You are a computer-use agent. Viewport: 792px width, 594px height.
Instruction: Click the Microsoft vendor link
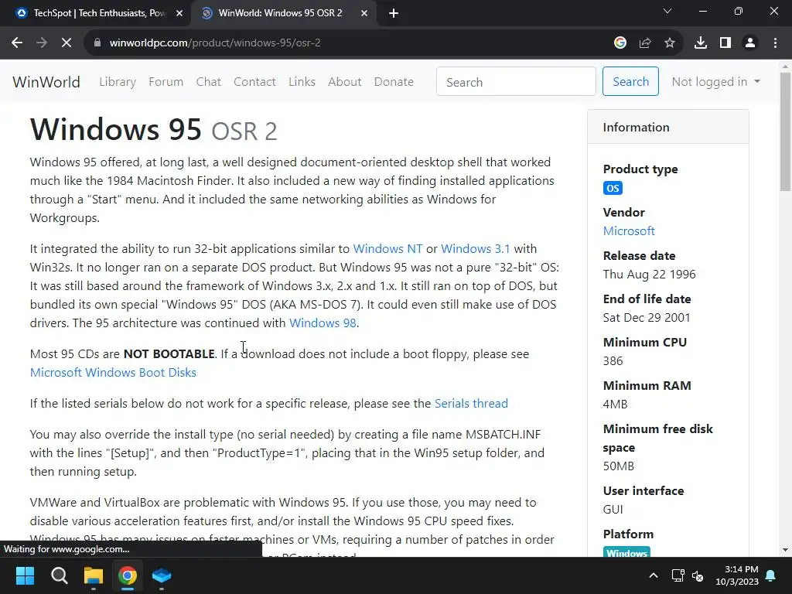tap(629, 230)
